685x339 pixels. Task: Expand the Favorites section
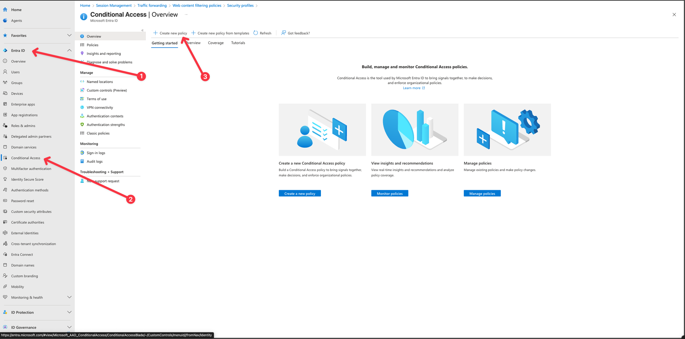[x=69, y=35]
